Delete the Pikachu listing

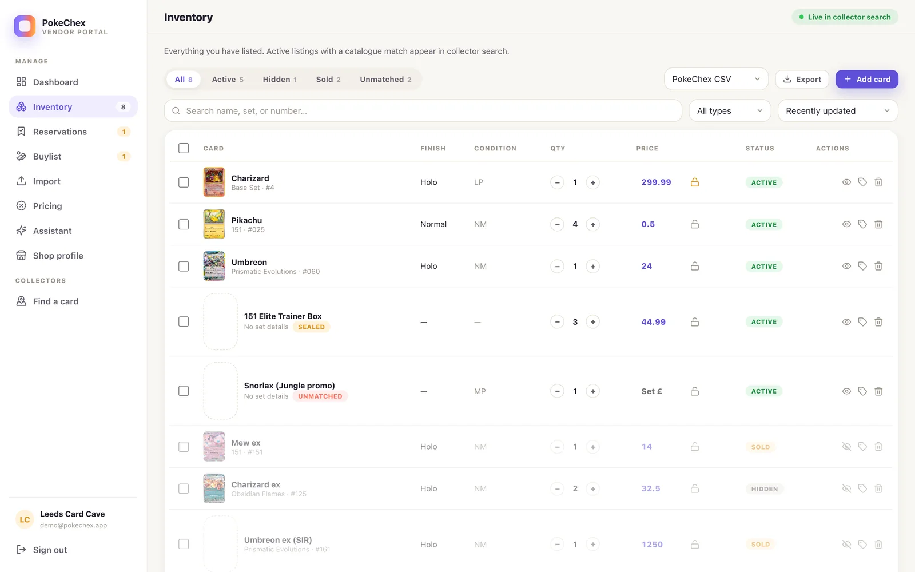tap(878, 224)
